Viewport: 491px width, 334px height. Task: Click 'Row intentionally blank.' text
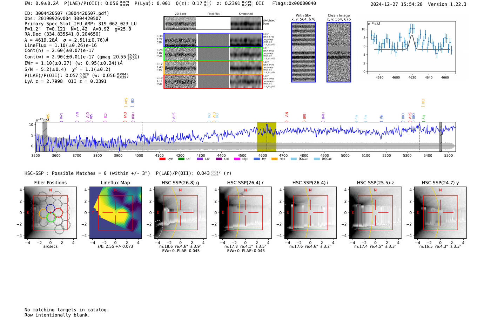(x=57, y=315)
